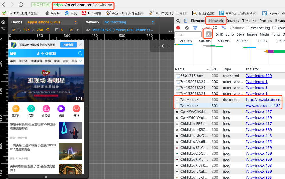Click the Filter text input field
The image size is (285, 179).
[188, 34]
